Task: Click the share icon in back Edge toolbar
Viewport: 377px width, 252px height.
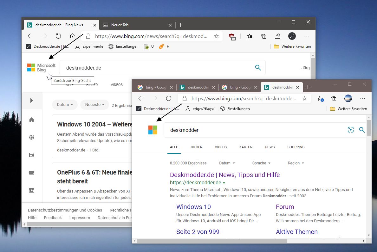Action: [x=277, y=36]
